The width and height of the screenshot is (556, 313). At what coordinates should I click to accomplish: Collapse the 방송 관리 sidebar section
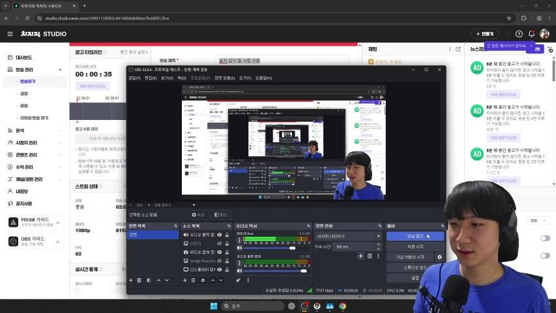pyautogui.click(x=60, y=70)
